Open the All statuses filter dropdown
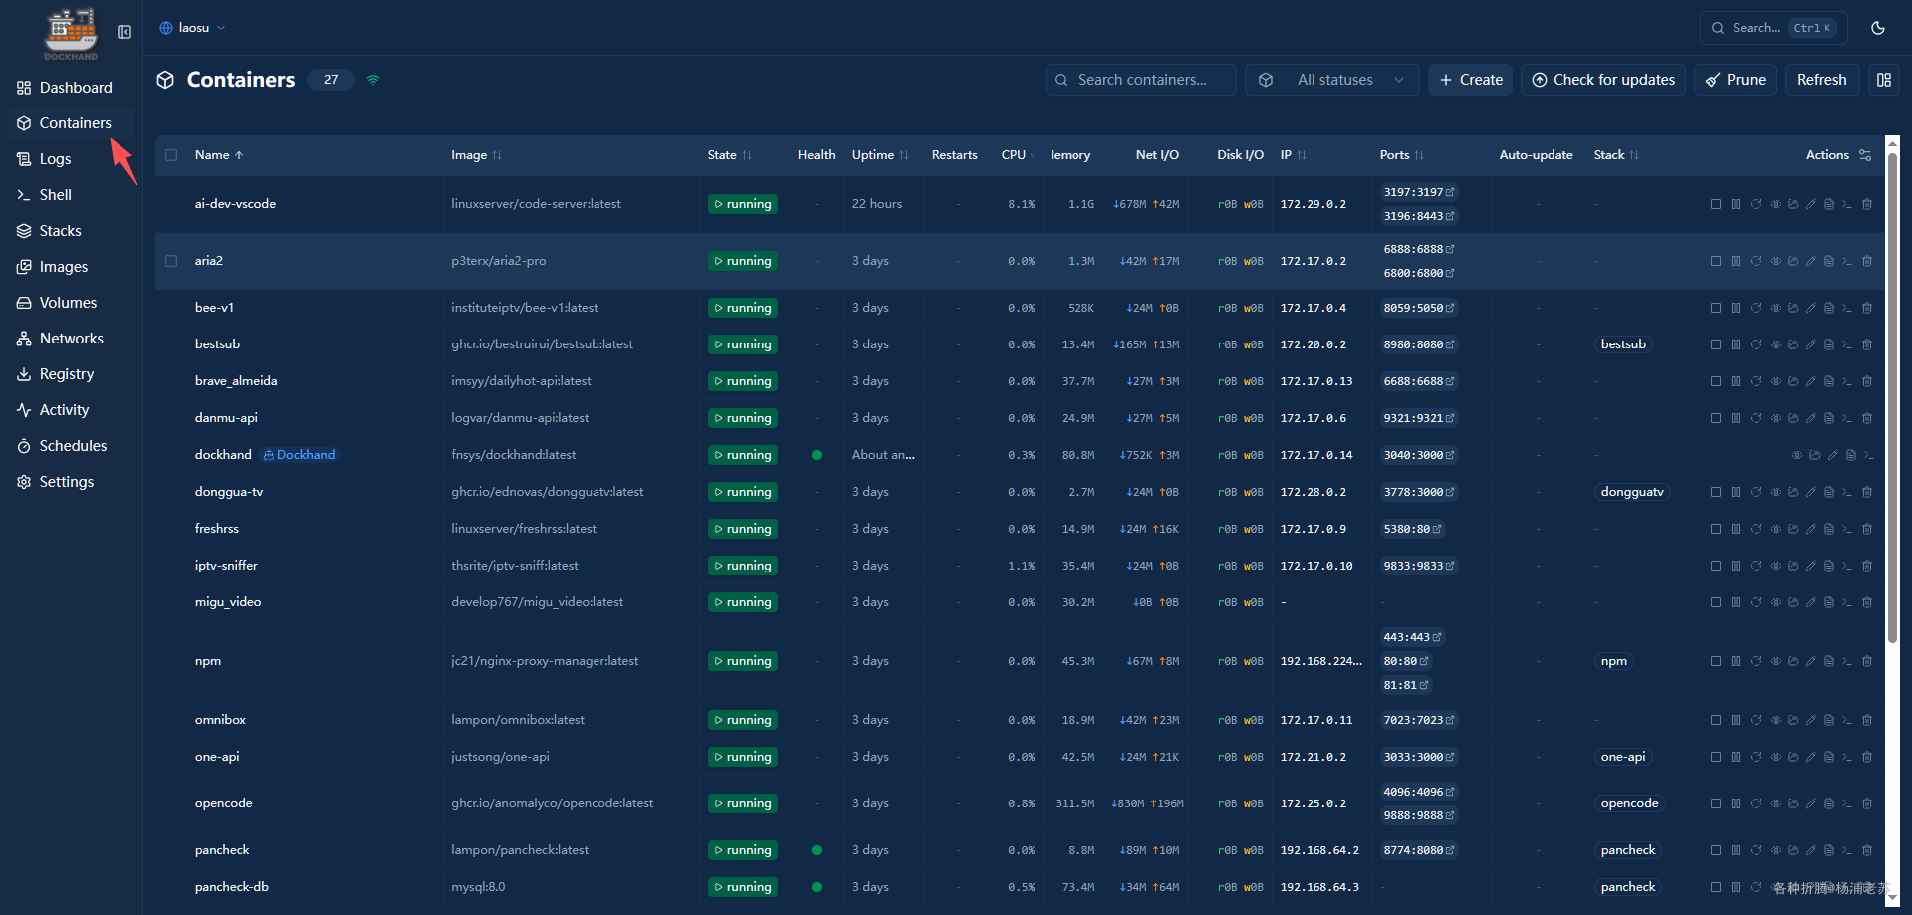Viewport: 1912px width, 915px height. pos(1332,80)
